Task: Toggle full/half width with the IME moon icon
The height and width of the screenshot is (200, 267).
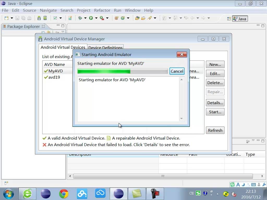Action: pyautogui.click(x=243, y=185)
